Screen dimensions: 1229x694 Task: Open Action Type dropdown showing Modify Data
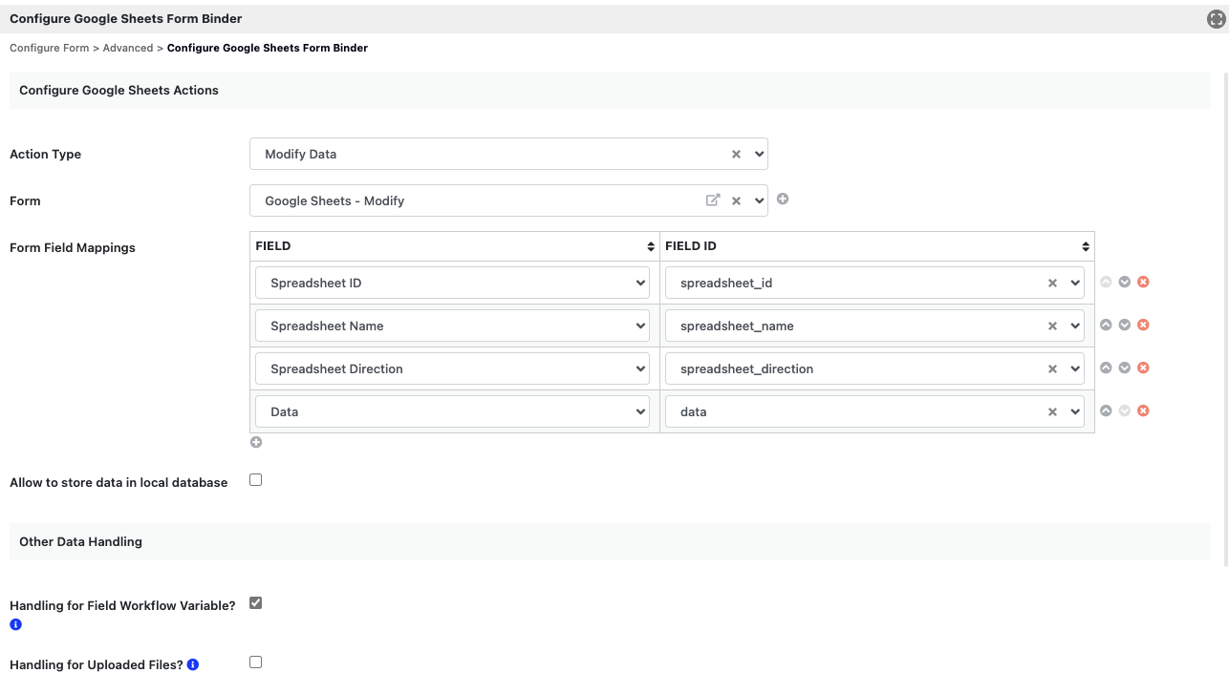pyautogui.click(x=508, y=154)
